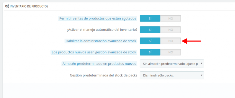235x98 pixels.
Task: Open the 'Sin almacén predeterminado' dropdown
Action: 172,64
